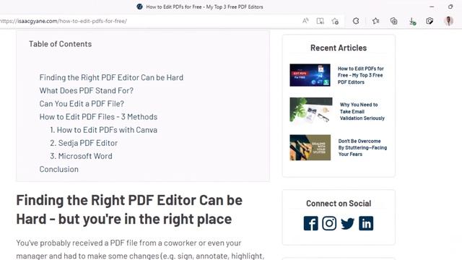The image size is (462, 260).
Task: Open recent article 'How to Edit PDFs for Free'
Action: coord(361,75)
